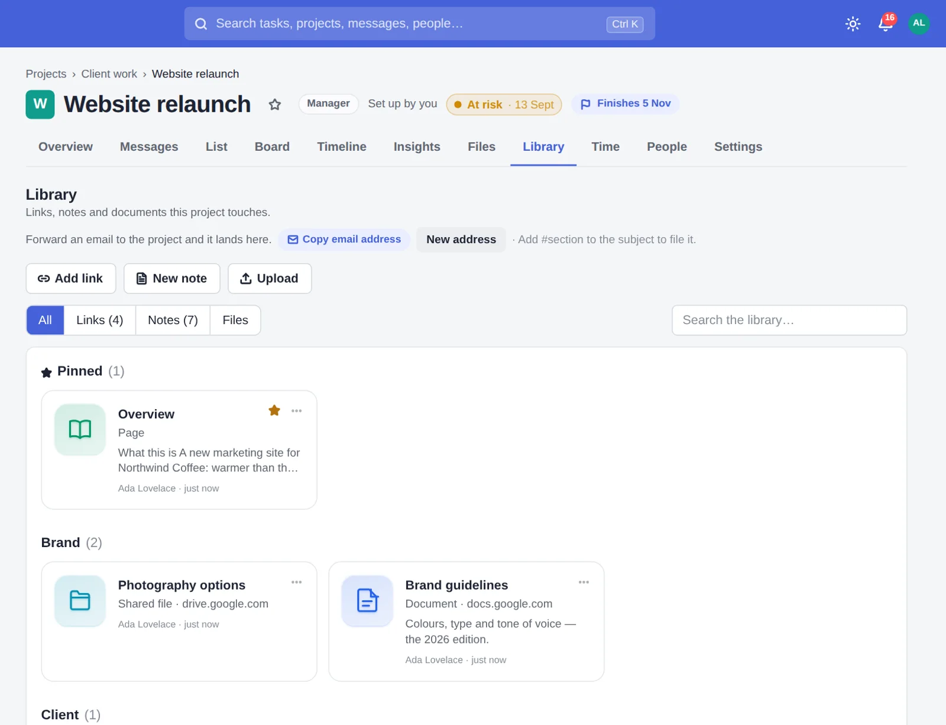946x725 pixels.
Task: Filter library by Notes (7)
Action: (x=173, y=320)
